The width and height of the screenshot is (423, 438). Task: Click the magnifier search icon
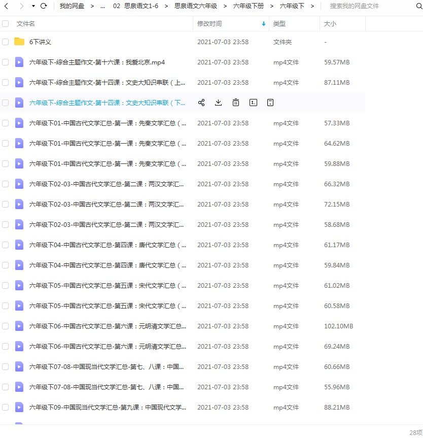(419, 6)
